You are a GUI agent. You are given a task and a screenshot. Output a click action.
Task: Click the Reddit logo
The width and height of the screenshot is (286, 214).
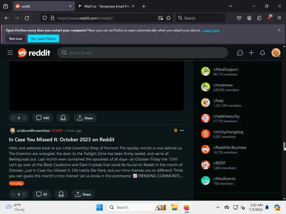(x=34, y=53)
